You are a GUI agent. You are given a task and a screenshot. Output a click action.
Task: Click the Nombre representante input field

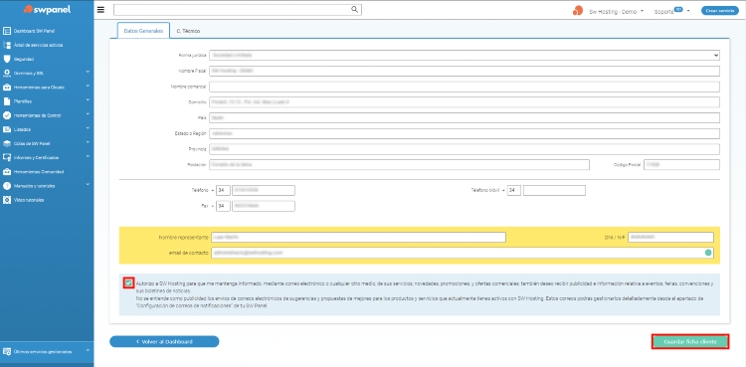pyautogui.click(x=358, y=237)
